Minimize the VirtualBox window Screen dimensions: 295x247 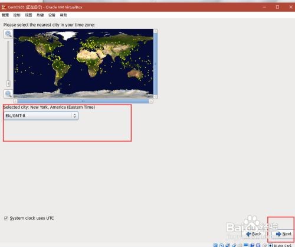(264, 7)
